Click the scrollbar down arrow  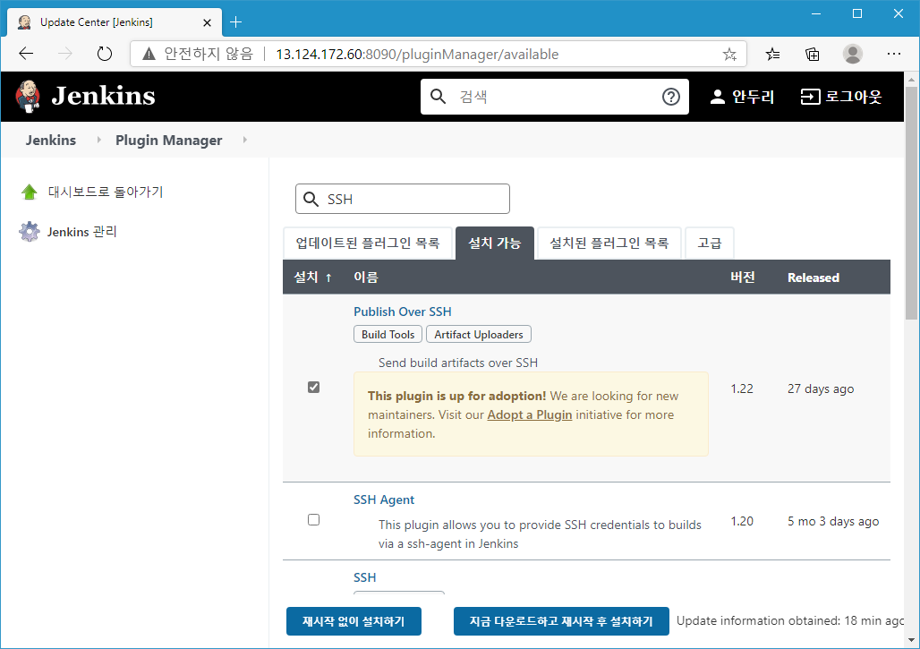click(911, 640)
